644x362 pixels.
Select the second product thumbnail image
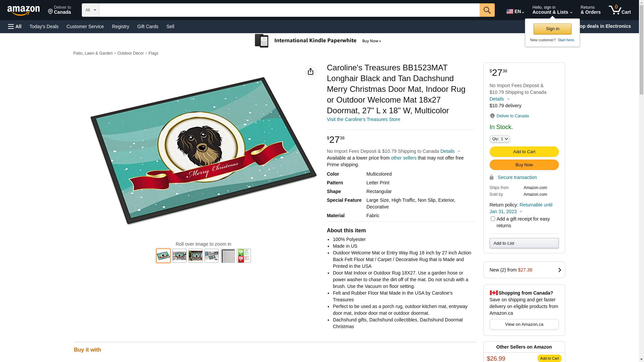179,256
